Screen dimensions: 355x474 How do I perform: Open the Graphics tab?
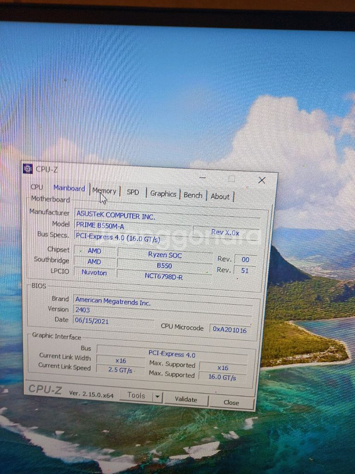(163, 194)
